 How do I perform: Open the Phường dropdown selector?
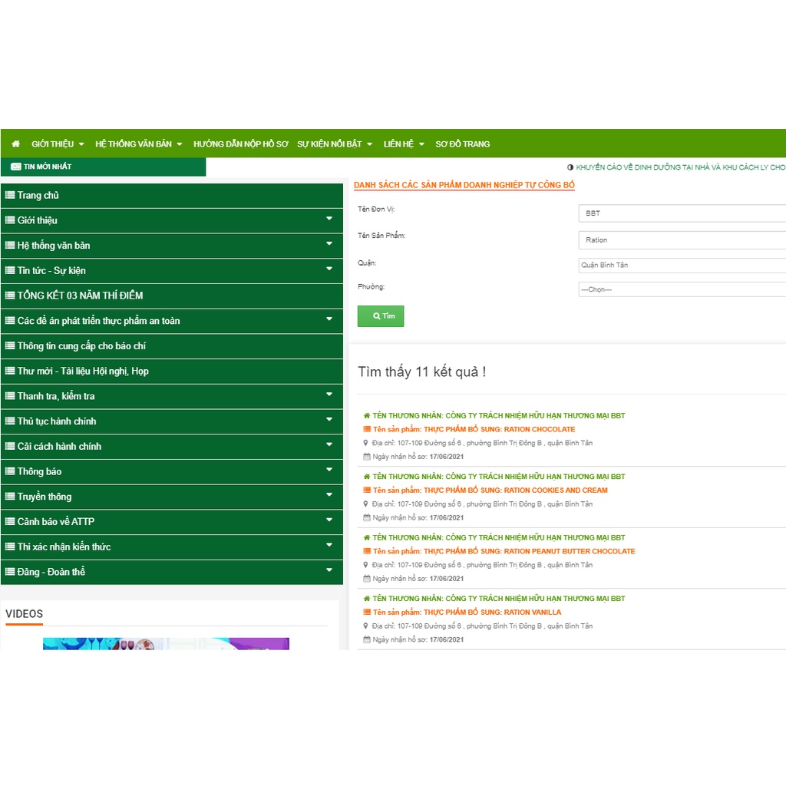682,289
